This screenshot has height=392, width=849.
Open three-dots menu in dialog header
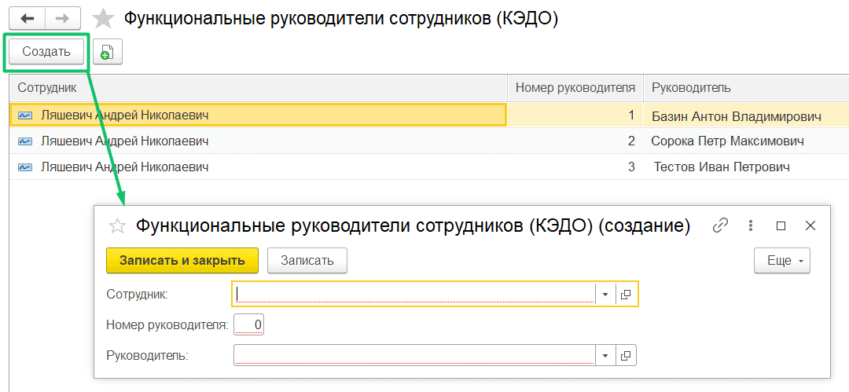pos(751,225)
